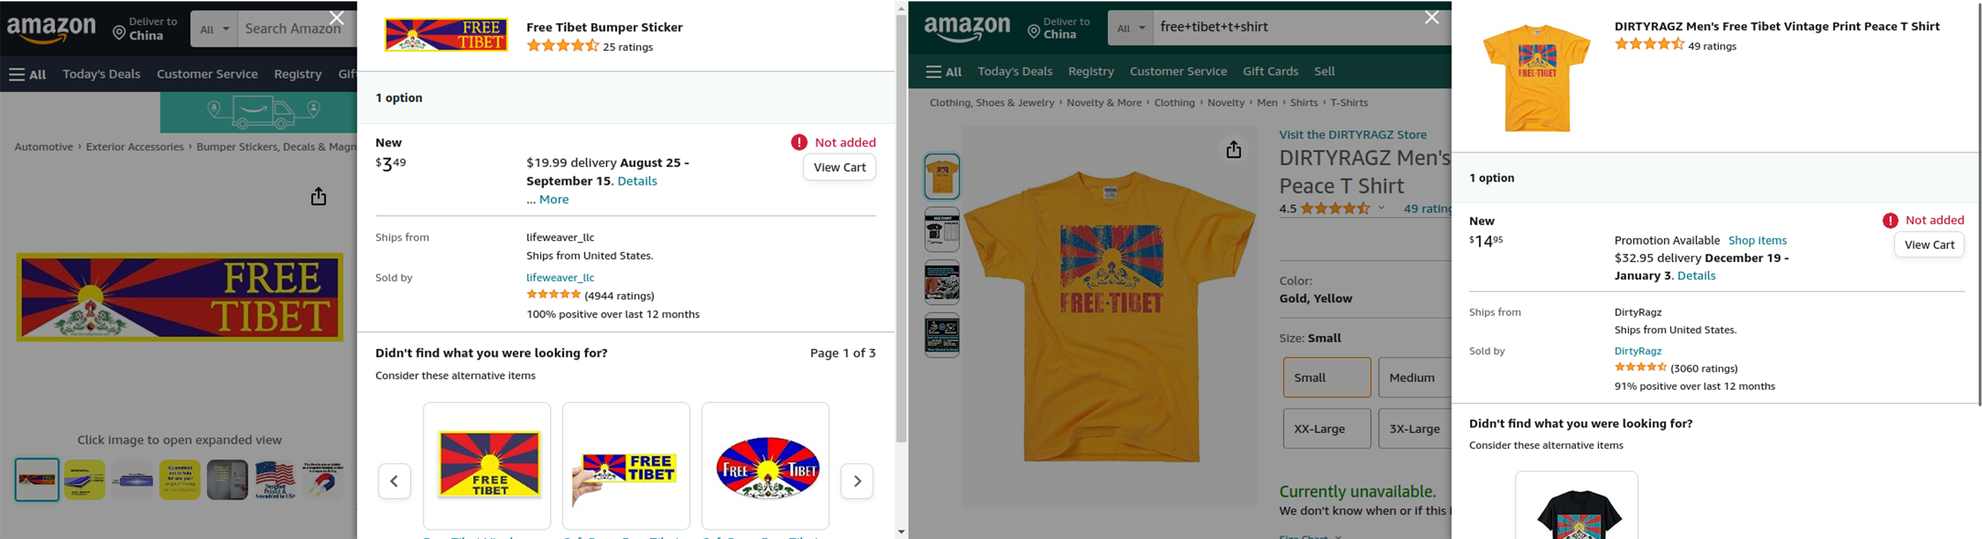Open the lifeweaver_llc seller link
Screen dimensions: 1982x539
click(x=560, y=277)
